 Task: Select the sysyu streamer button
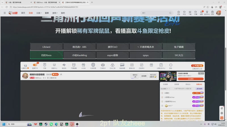tap(146, 55)
